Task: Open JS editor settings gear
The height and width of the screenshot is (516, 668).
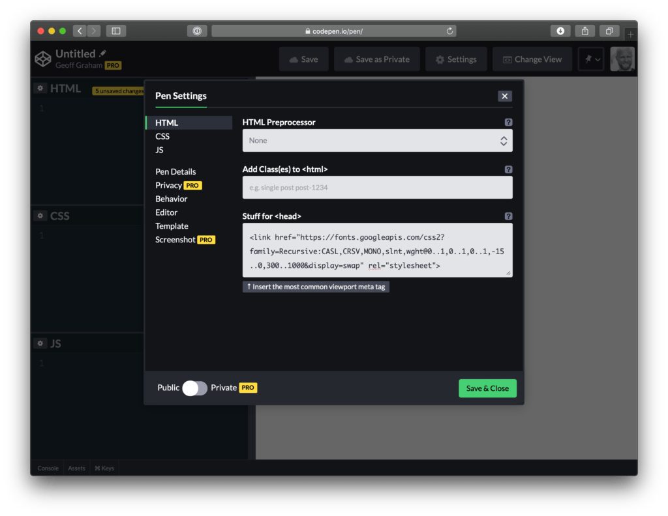Action: [x=40, y=343]
